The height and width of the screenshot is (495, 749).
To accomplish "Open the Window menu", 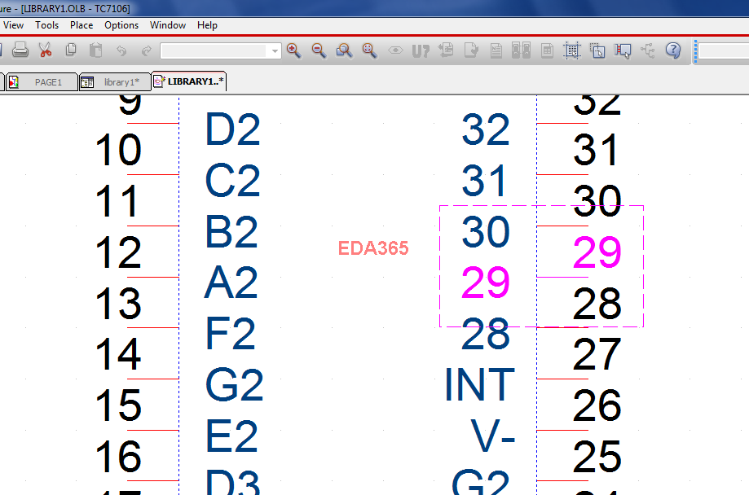I will tap(168, 25).
